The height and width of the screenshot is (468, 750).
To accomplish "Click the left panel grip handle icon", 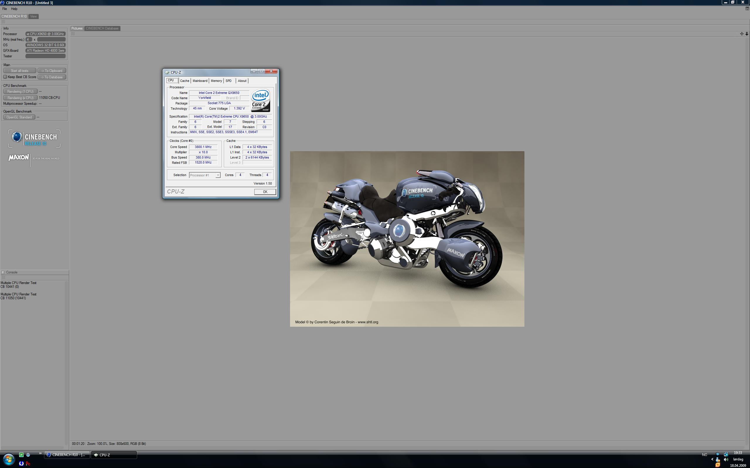I will click(3, 22).
